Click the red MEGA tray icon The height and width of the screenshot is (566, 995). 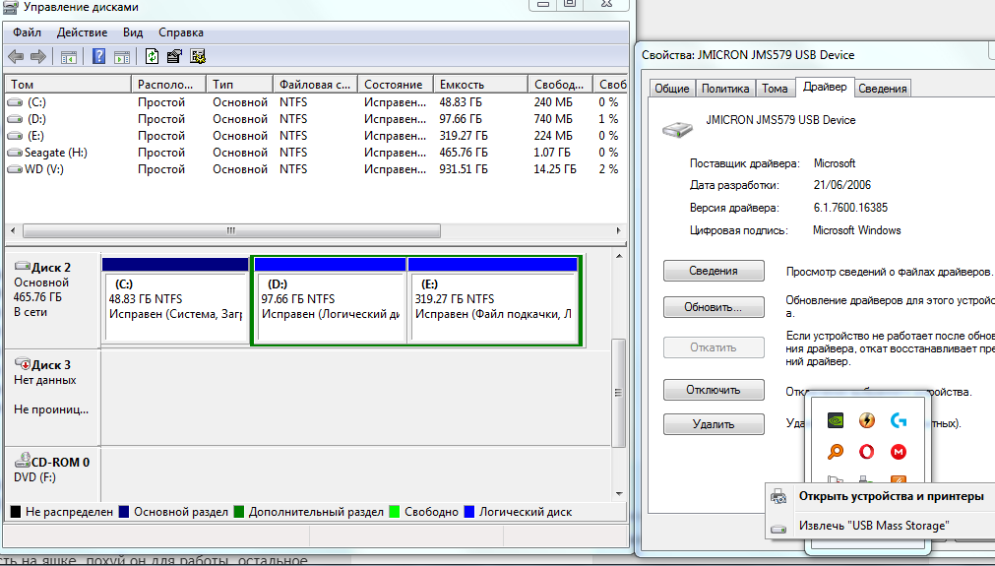click(x=899, y=452)
